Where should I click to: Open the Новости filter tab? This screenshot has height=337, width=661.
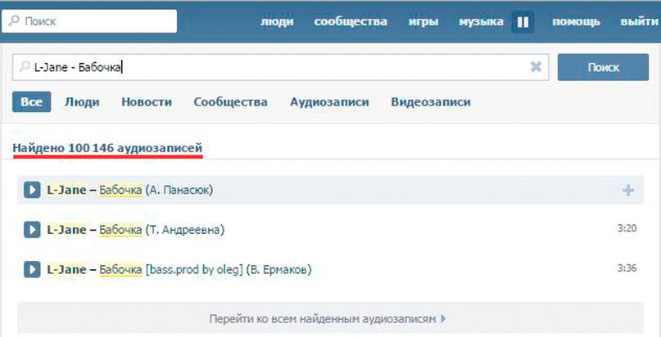click(147, 102)
